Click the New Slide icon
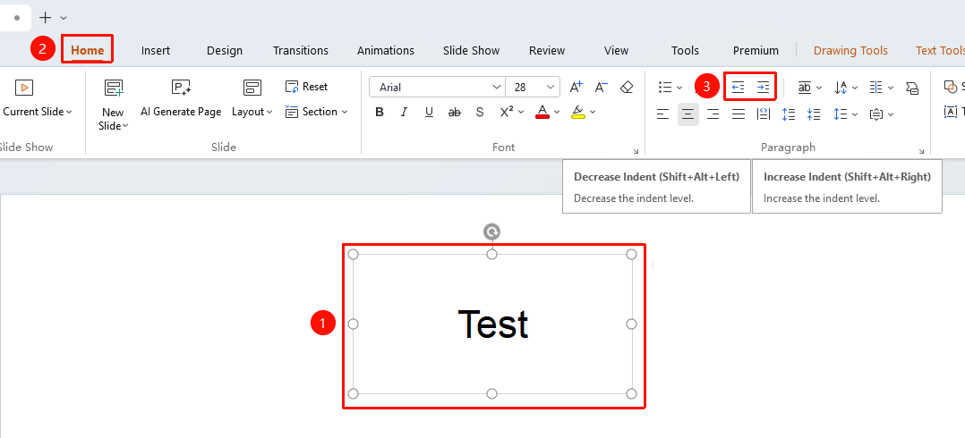This screenshot has height=438, width=965. 113,88
